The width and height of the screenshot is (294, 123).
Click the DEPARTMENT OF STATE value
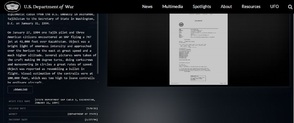(83, 114)
